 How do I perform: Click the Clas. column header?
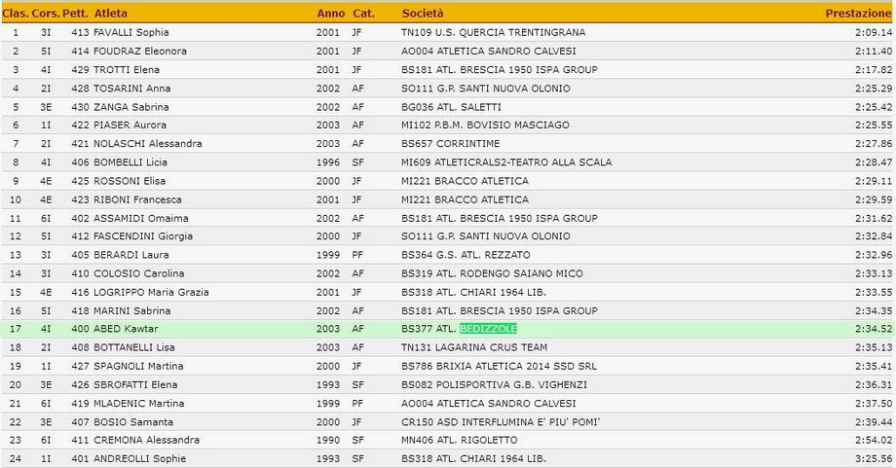click(16, 13)
